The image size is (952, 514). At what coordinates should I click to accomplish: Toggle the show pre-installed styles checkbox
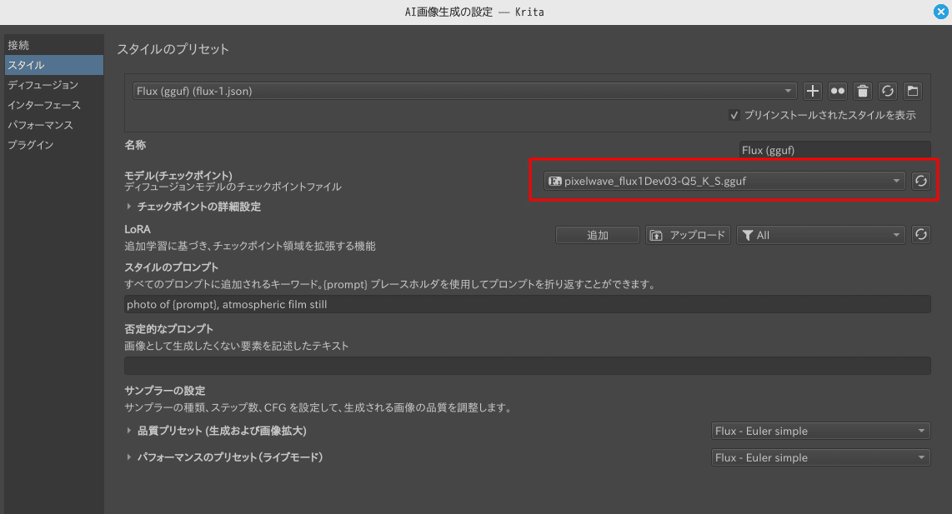click(734, 115)
